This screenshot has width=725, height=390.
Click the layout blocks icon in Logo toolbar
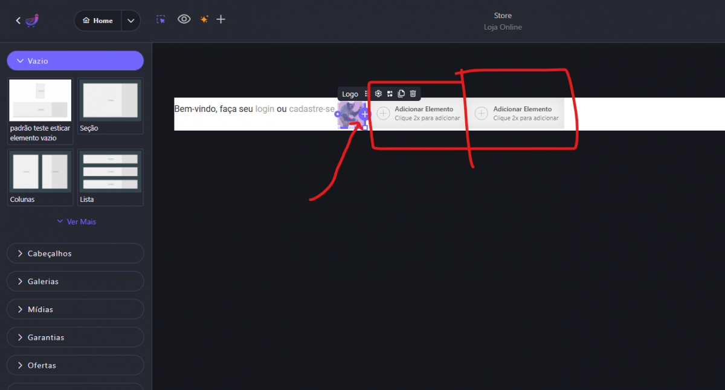tap(390, 94)
